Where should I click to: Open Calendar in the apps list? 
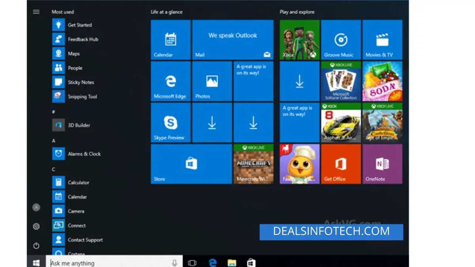tap(70, 197)
